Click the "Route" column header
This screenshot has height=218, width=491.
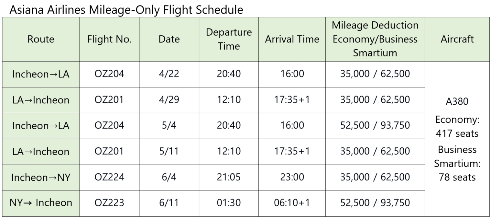(41, 39)
